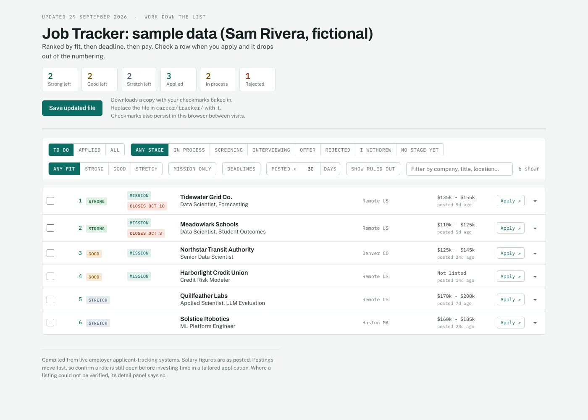Screen dimensions: 588x420
Task: Click the Good left stat card
Action: point(100,79)
